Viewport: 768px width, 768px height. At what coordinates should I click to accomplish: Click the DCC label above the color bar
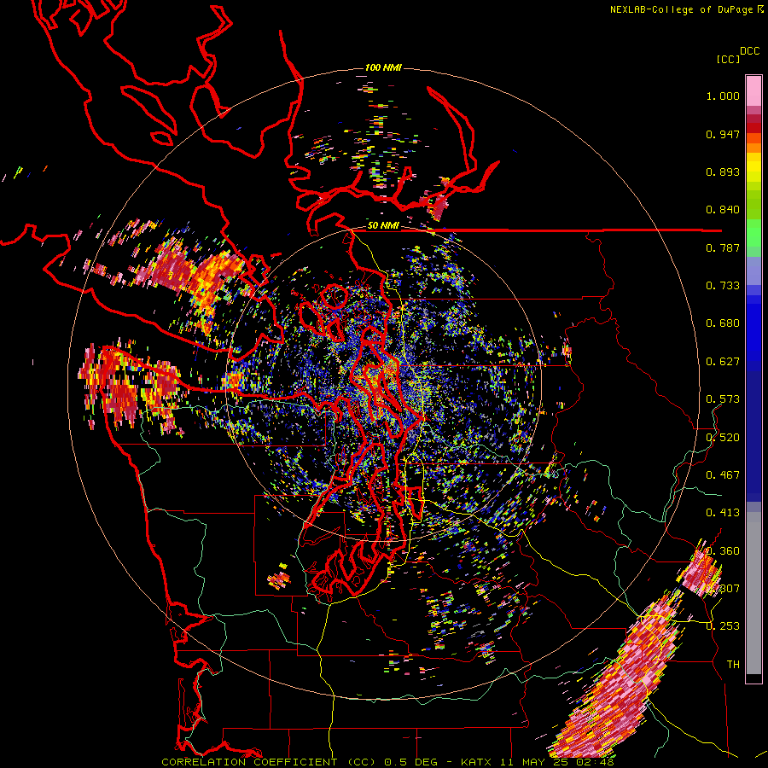(749, 51)
